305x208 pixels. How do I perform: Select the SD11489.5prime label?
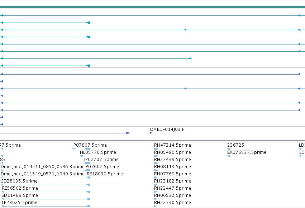pyautogui.click(x=20, y=195)
